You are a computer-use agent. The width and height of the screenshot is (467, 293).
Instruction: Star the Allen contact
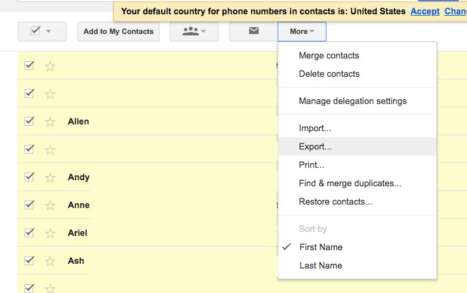pos(50,122)
